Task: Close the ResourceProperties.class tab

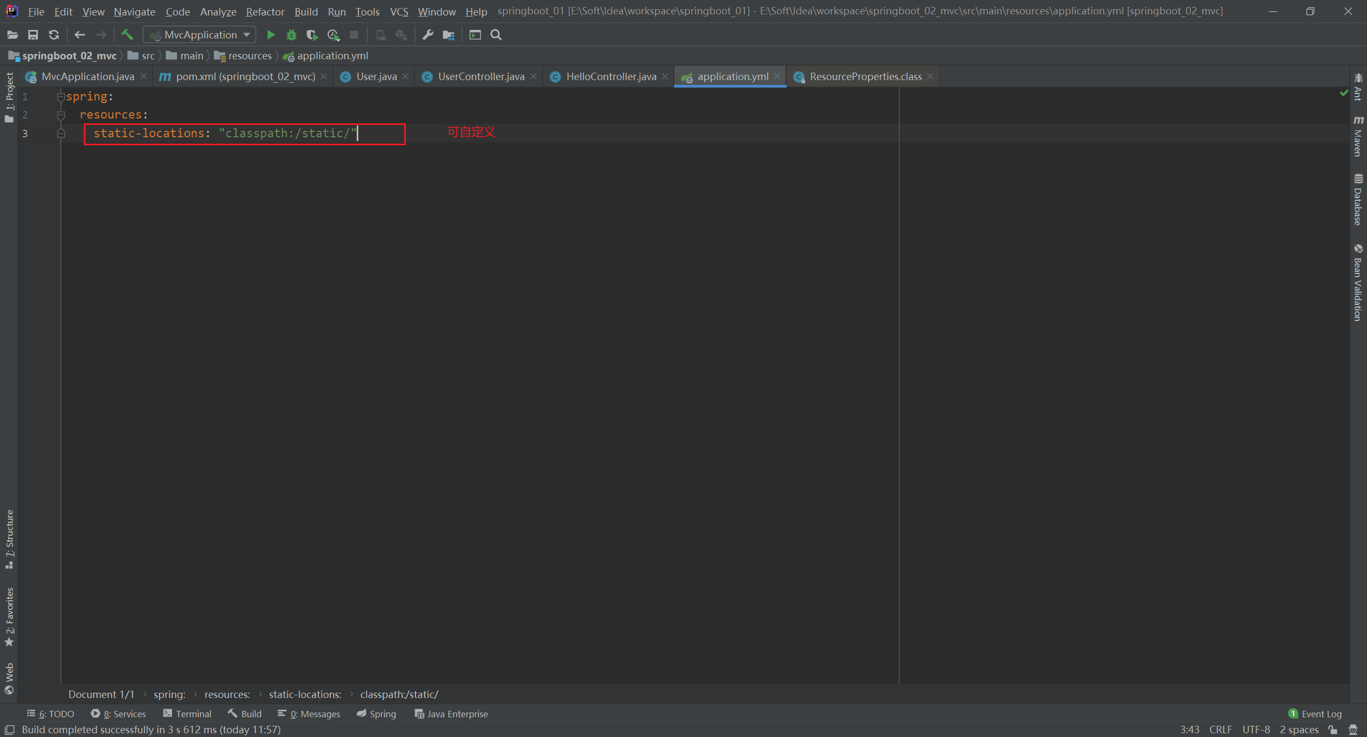Action: click(x=930, y=76)
